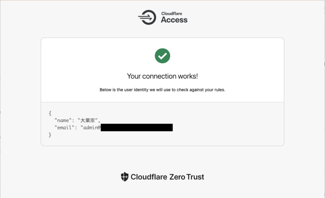Click the small "Cloudflare" label above Access
The image size is (325, 198).
[172, 13]
